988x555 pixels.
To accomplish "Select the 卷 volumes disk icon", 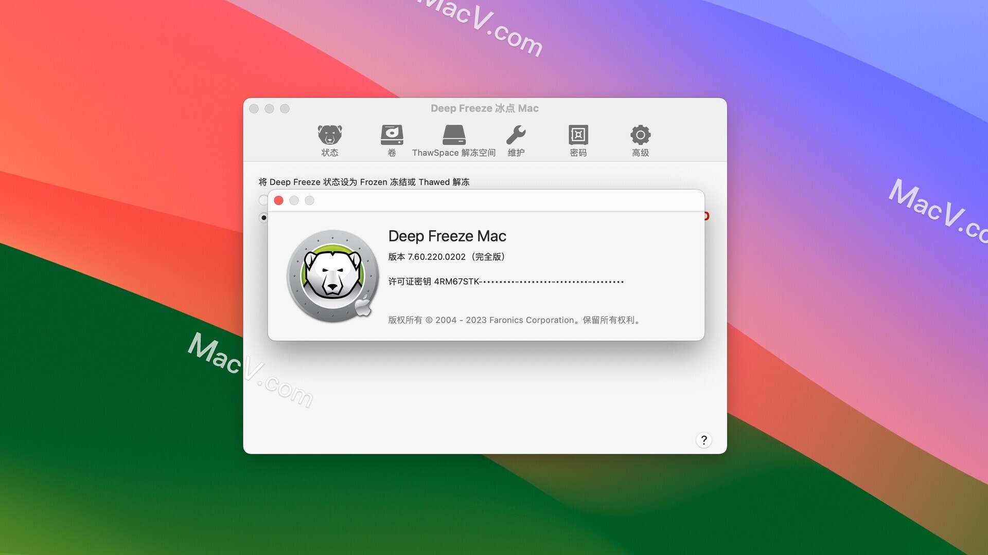I will click(392, 135).
